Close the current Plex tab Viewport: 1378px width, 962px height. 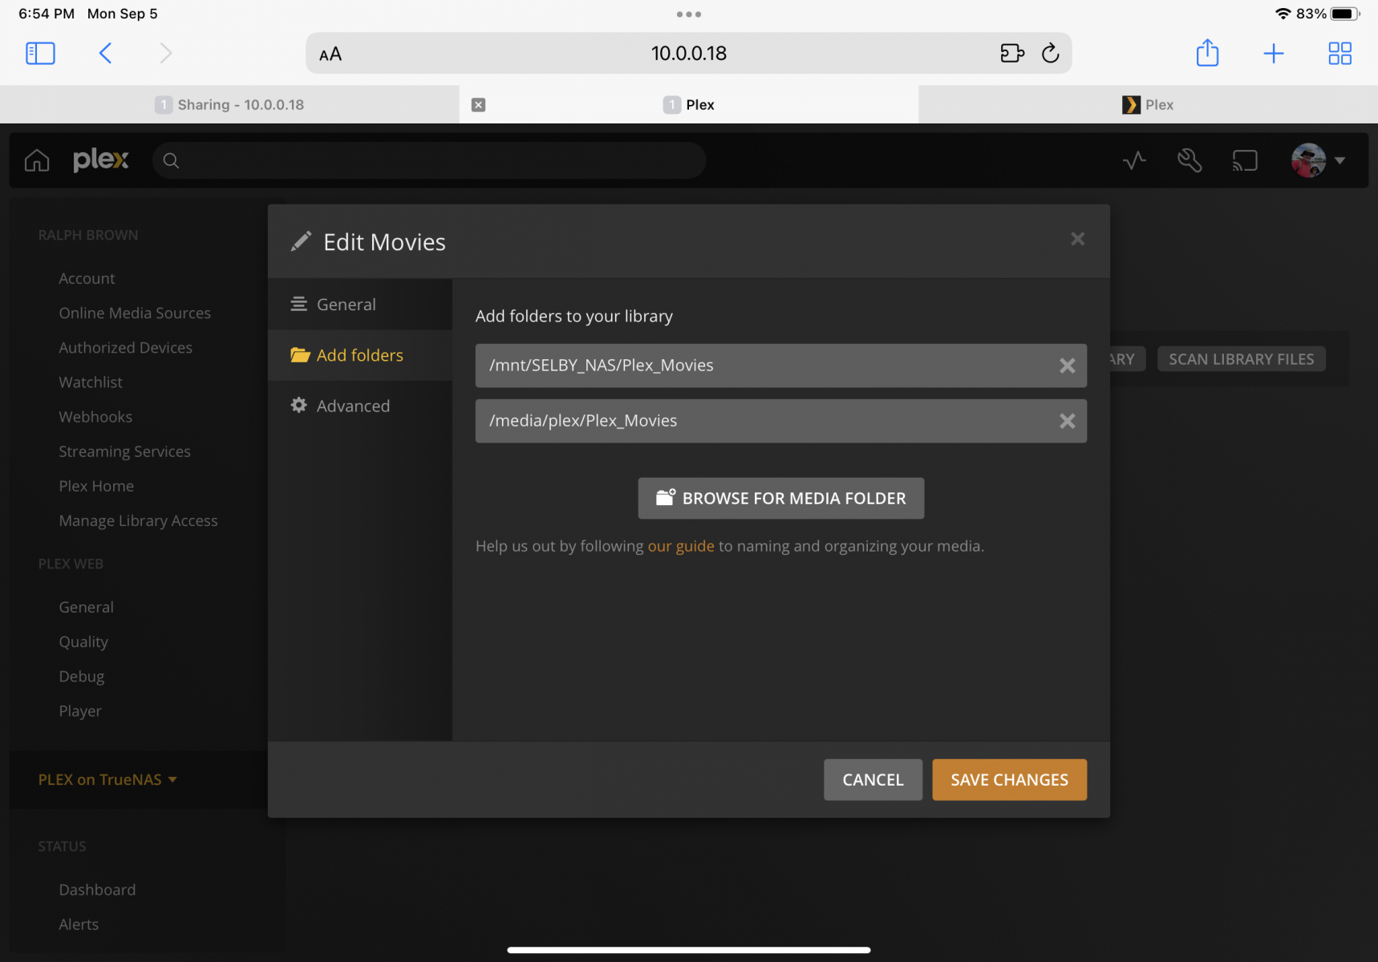[x=478, y=105]
